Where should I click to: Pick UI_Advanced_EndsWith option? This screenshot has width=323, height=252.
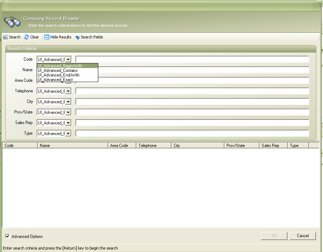(58, 75)
